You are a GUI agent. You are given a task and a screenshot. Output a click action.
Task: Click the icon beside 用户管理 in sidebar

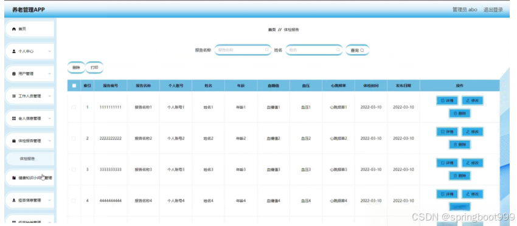(14, 74)
